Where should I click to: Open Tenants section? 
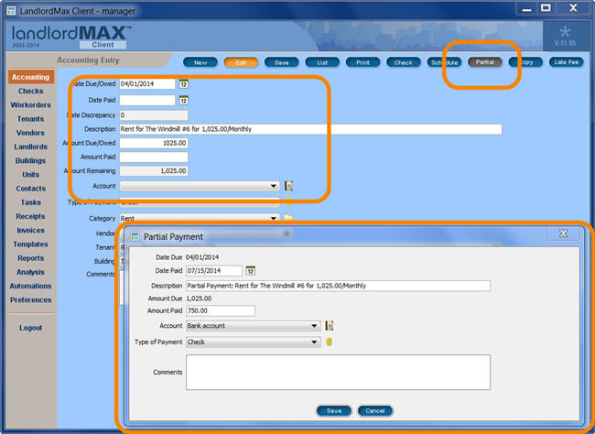click(x=31, y=119)
